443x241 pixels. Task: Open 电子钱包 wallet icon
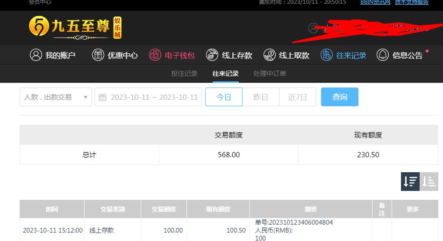[155, 55]
